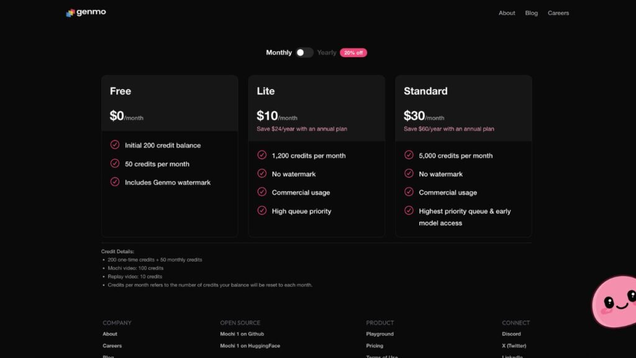Screen dimensions: 636x358
Task: Select the Monthly billing label
Action: pos(279,53)
